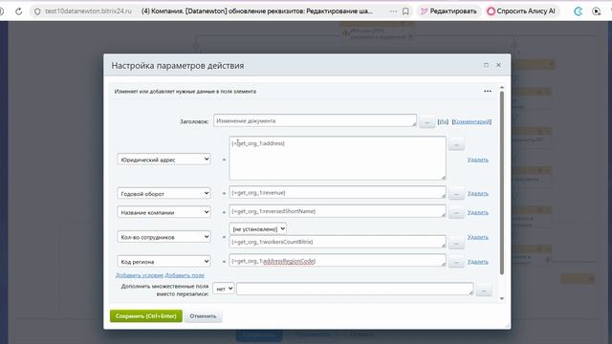
Task: Open the Название компании field dropdown
Action: click(x=164, y=212)
